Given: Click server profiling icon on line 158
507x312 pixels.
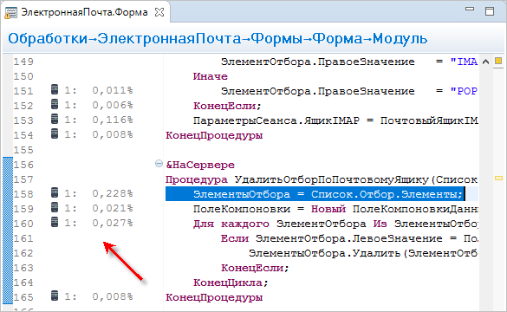Looking at the screenshot, I should pos(55,192).
